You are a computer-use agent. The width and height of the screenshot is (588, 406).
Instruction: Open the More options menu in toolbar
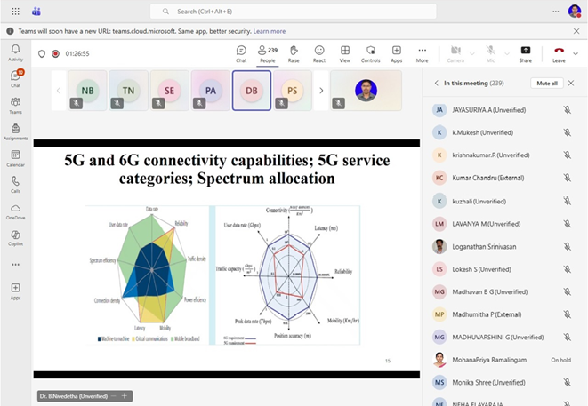tap(422, 52)
